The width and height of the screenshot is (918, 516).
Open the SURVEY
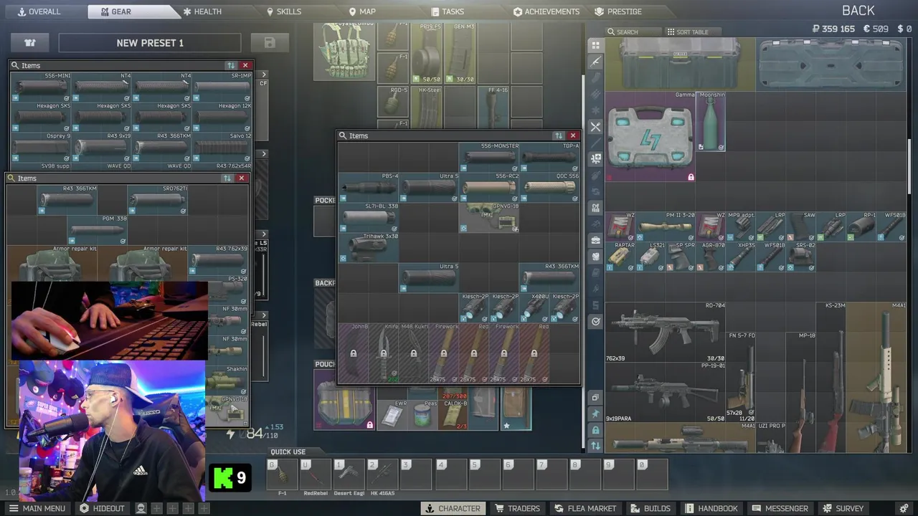tap(843, 508)
